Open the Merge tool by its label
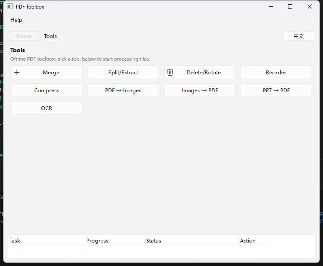323x266 pixels. 51,73
